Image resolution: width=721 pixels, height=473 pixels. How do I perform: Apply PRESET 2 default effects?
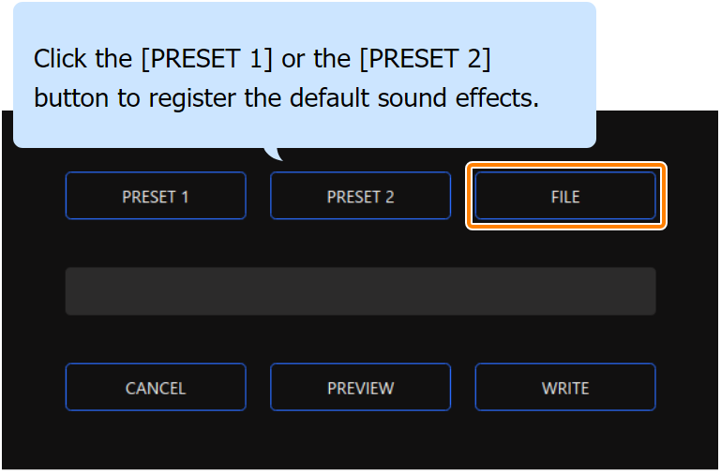click(x=360, y=197)
